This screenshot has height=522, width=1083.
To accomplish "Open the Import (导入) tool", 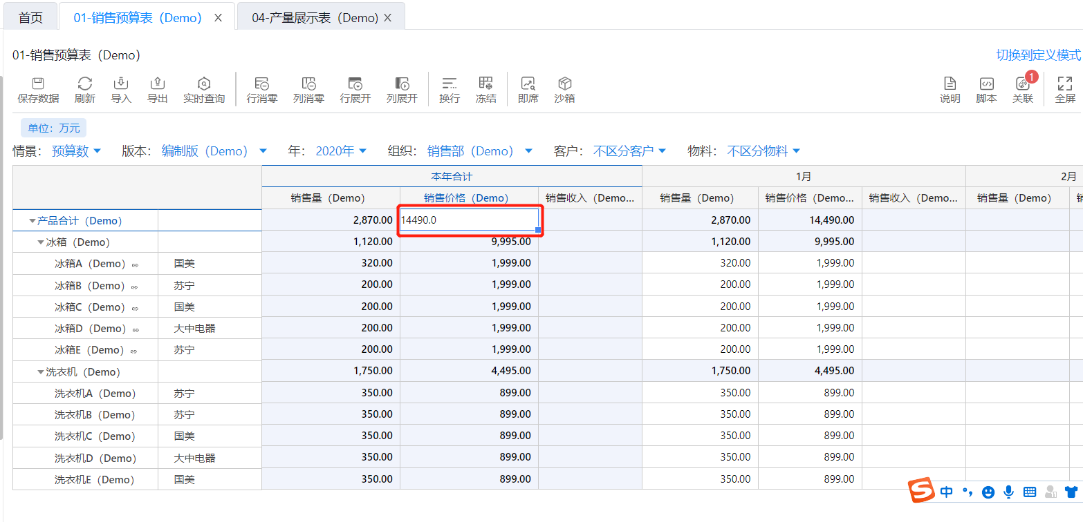I will tap(121, 84).
